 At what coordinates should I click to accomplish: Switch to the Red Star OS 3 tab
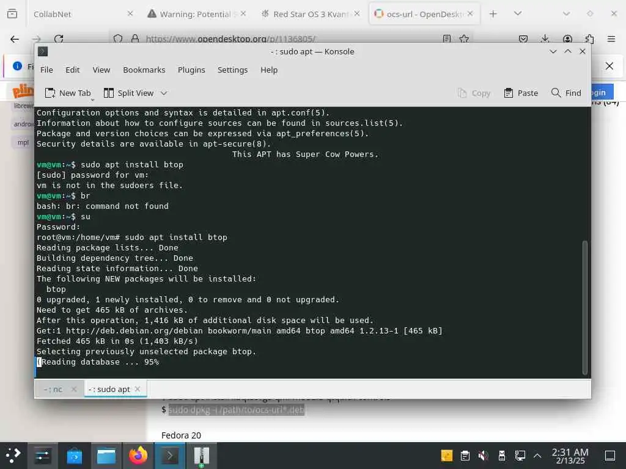point(311,15)
